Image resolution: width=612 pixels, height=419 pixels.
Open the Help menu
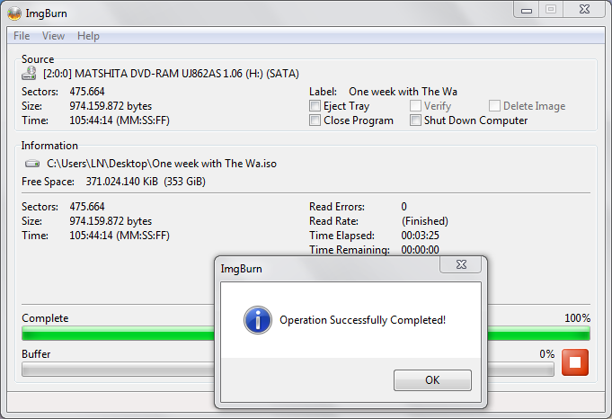(x=88, y=36)
